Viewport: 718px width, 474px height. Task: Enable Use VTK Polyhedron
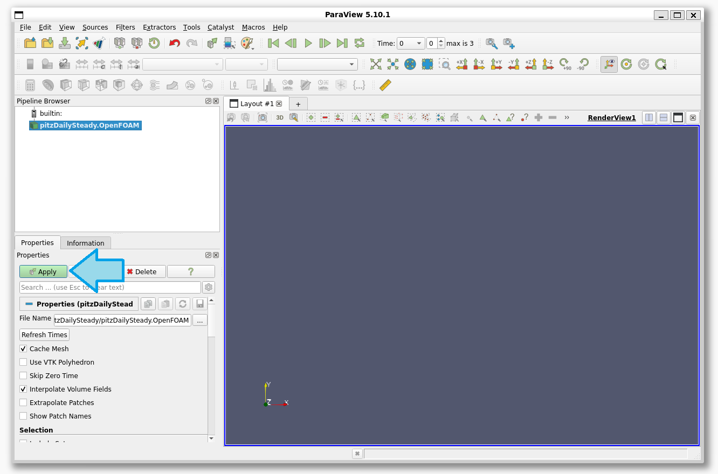[x=23, y=363]
